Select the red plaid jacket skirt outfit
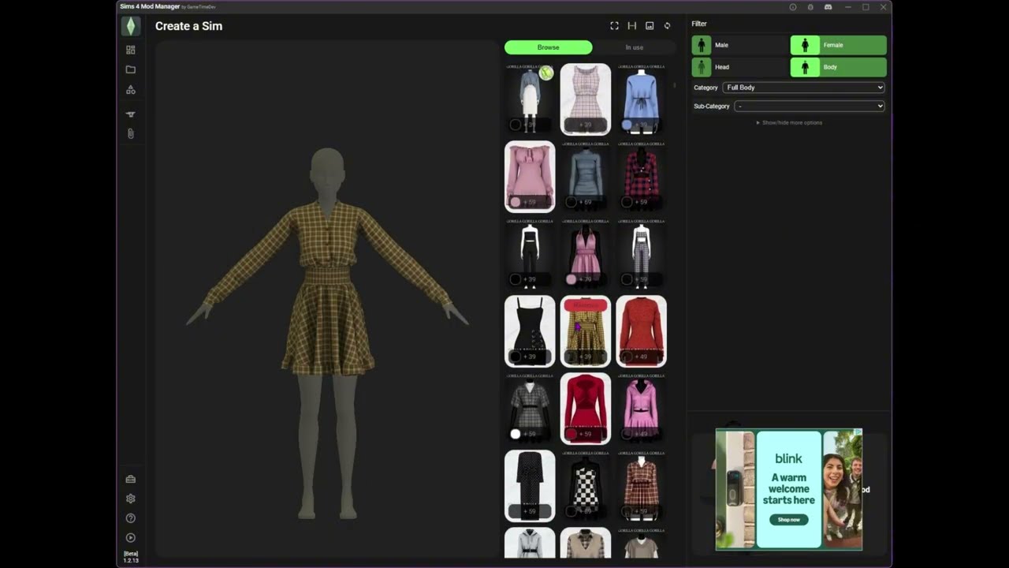The image size is (1009, 568). click(x=642, y=177)
